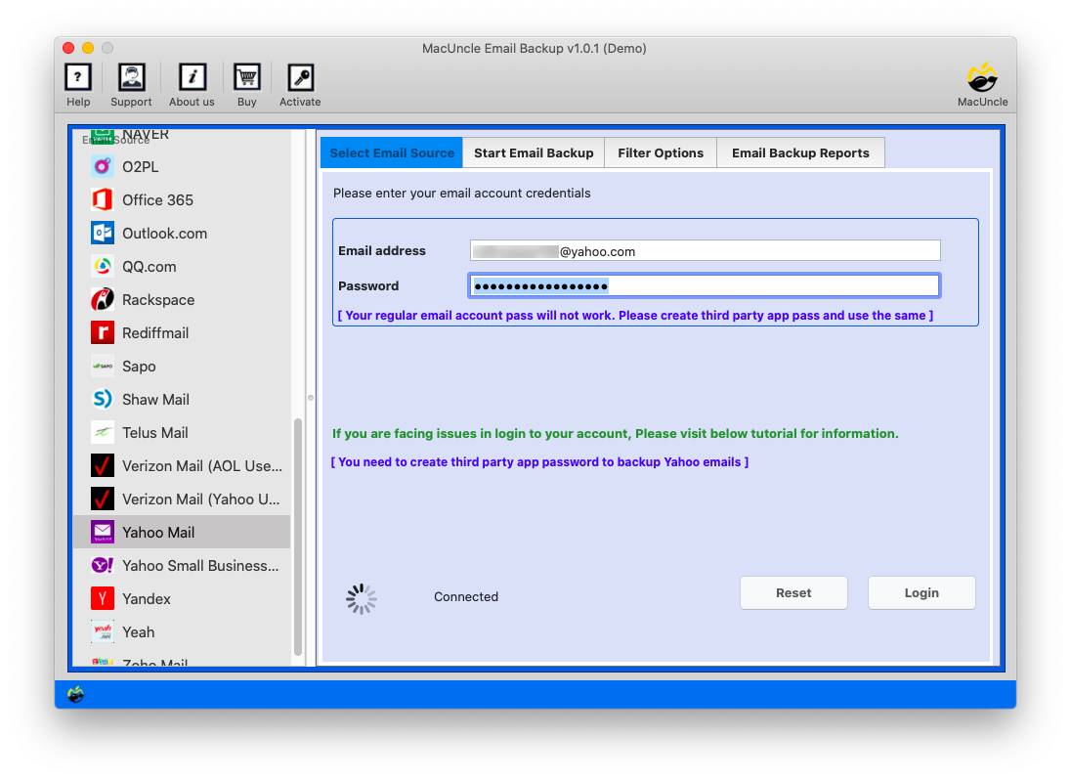Click the Yahoo Small Business icon
The image size is (1071, 781).
102,565
